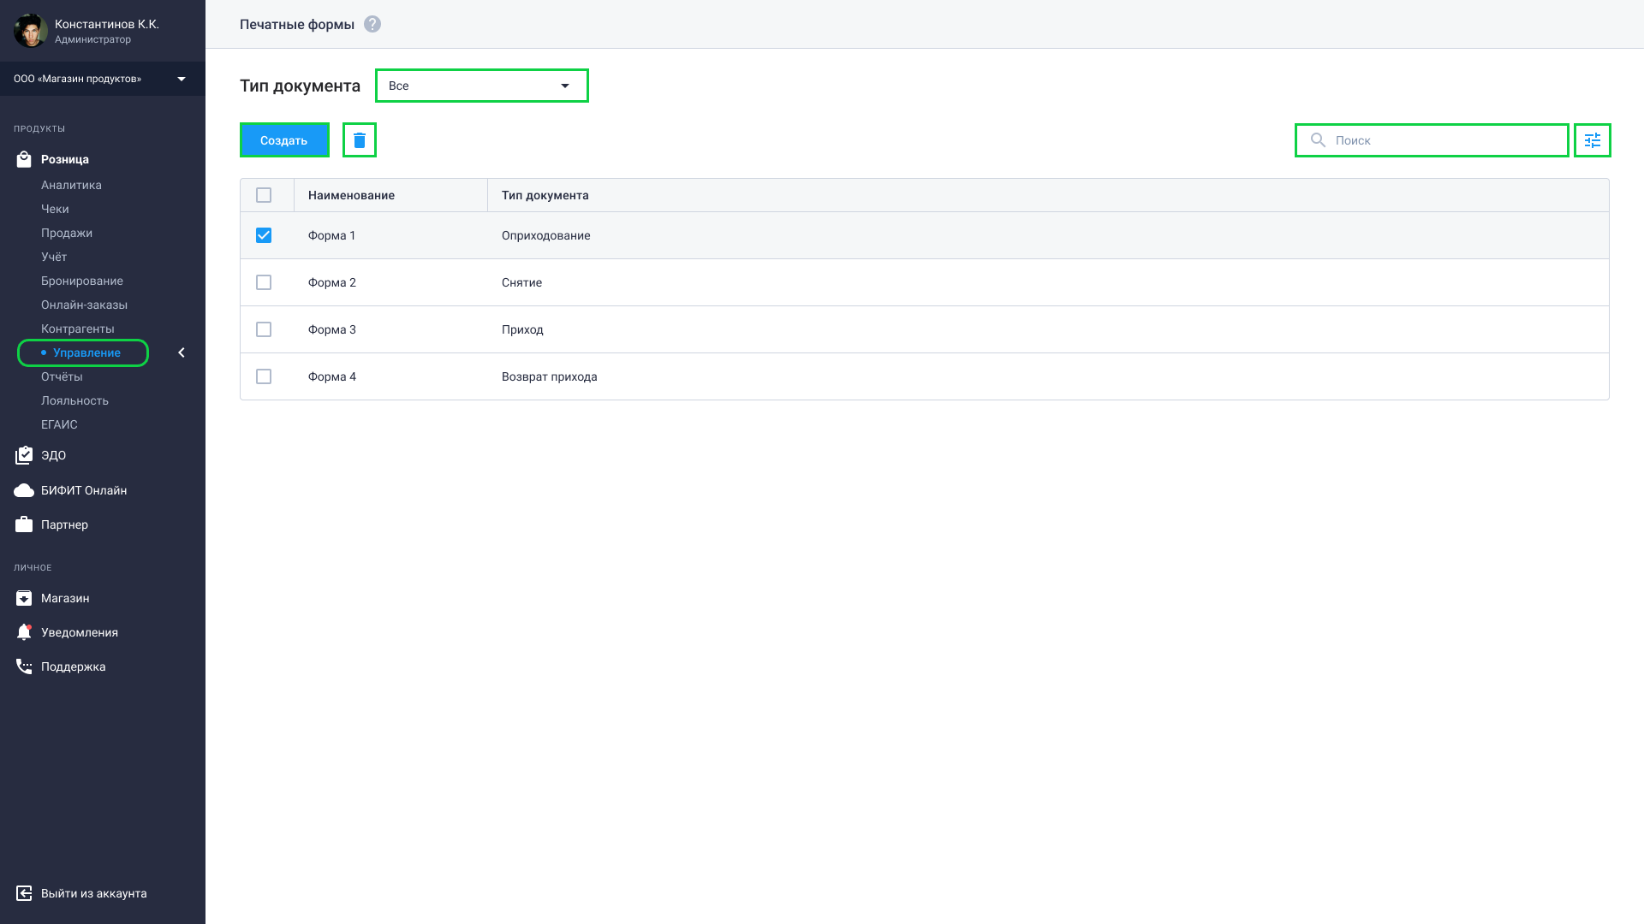Viewport: 1644px width, 924px height.
Task: Open ЭДО section icon
Action: pyautogui.click(x=24, y=455)
